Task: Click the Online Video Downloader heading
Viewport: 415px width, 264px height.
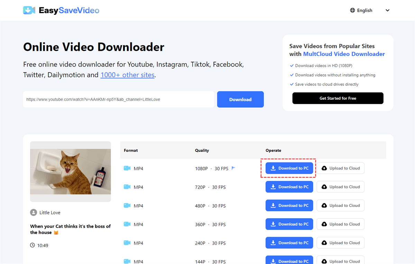Action: coord(94,47)
